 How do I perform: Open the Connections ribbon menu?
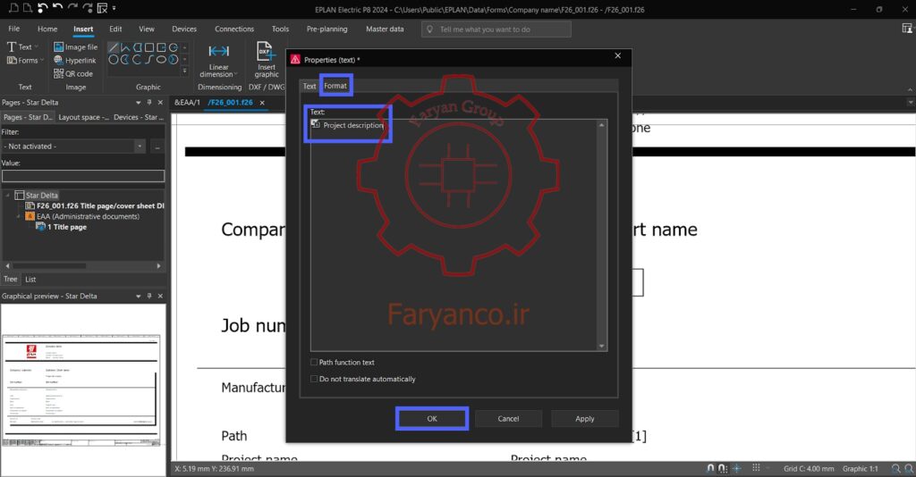point(234,29)
